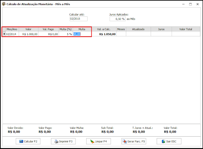Click the exit door icon on Sair ESC
This screenshot has height=149, width=203.
(x=163, y=141)
